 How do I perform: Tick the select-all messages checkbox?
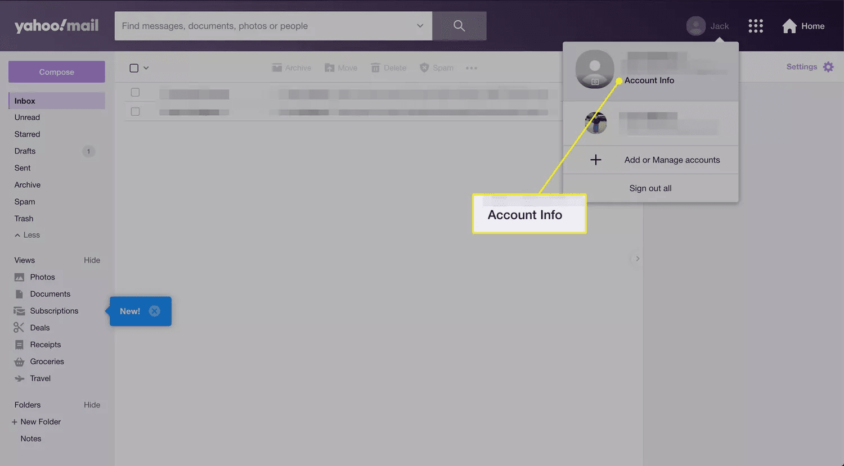pos(134,68)
